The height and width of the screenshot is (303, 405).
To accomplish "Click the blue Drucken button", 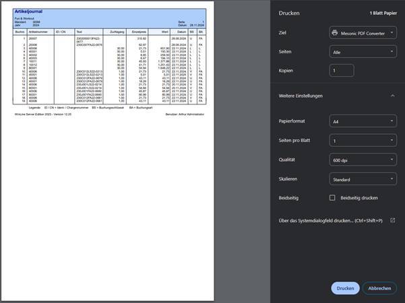I will (345, 288).
